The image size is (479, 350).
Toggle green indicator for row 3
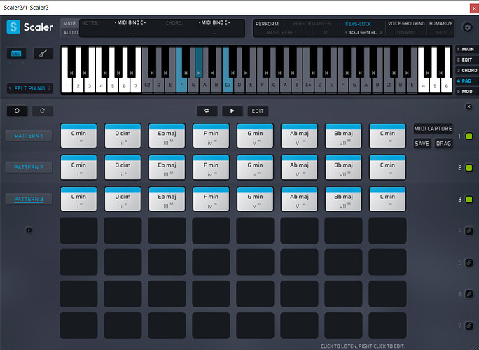469,199
